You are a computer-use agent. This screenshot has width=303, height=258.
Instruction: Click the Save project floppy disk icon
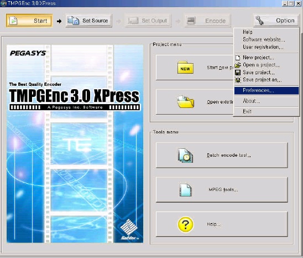tap(238, 73)
